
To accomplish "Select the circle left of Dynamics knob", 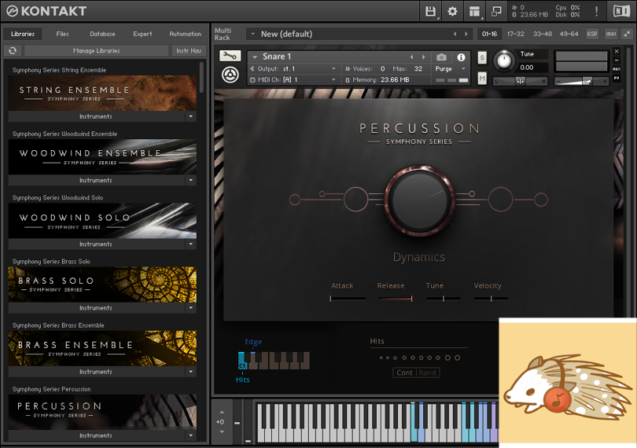I will (356, 200).
